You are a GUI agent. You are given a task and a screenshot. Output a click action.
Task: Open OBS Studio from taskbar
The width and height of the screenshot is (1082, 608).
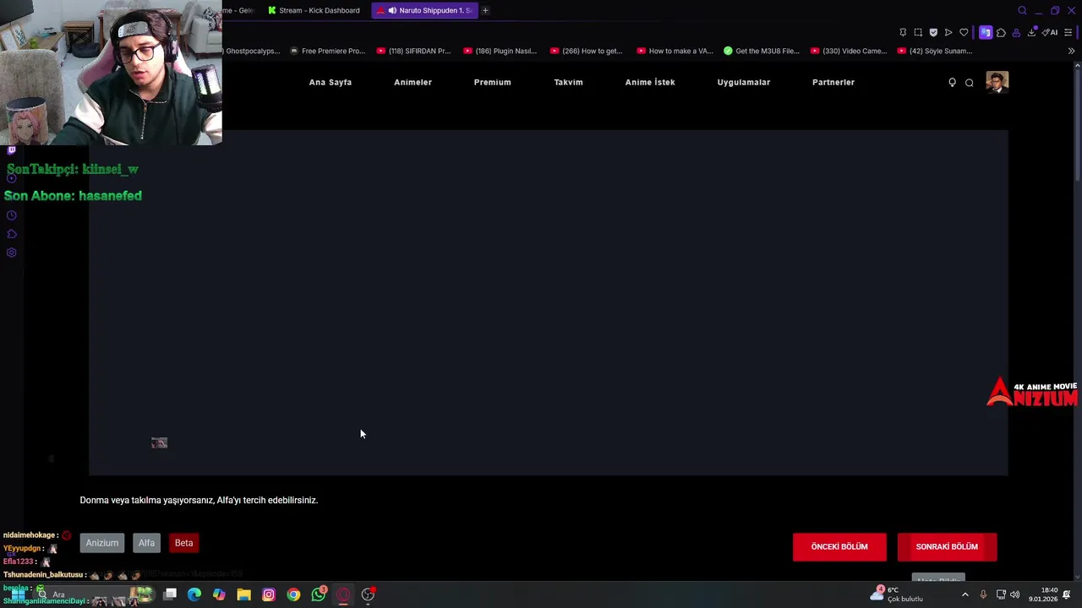[x=368, y=594]
